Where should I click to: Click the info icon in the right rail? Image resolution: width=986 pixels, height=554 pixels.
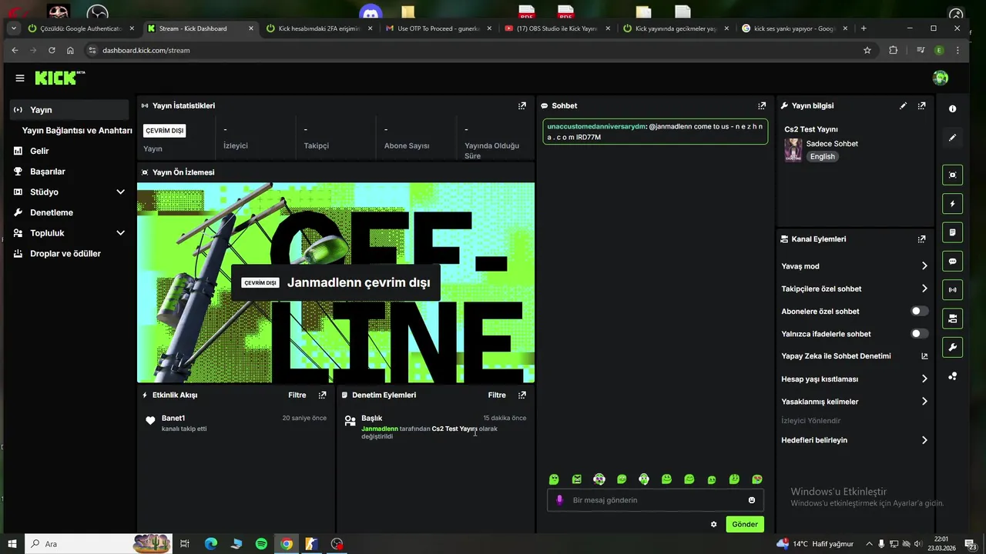(x=953, y=109)
